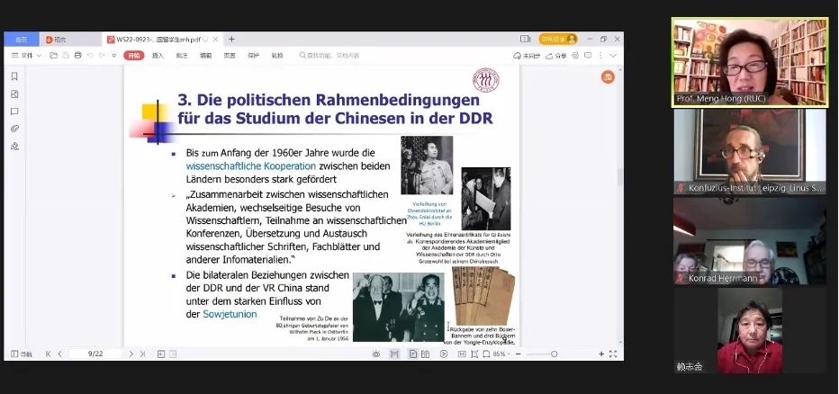The height and width of the screenshot is (394, 839).
Task: Select the 插入 ribbon tab
Action: tap(158, 55)
